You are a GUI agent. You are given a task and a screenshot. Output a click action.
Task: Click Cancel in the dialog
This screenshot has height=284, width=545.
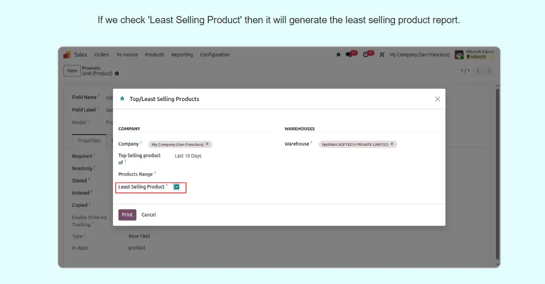148,215
